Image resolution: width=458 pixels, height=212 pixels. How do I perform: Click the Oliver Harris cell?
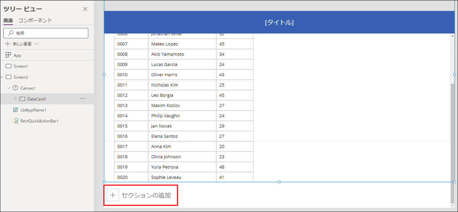(182, 75)
